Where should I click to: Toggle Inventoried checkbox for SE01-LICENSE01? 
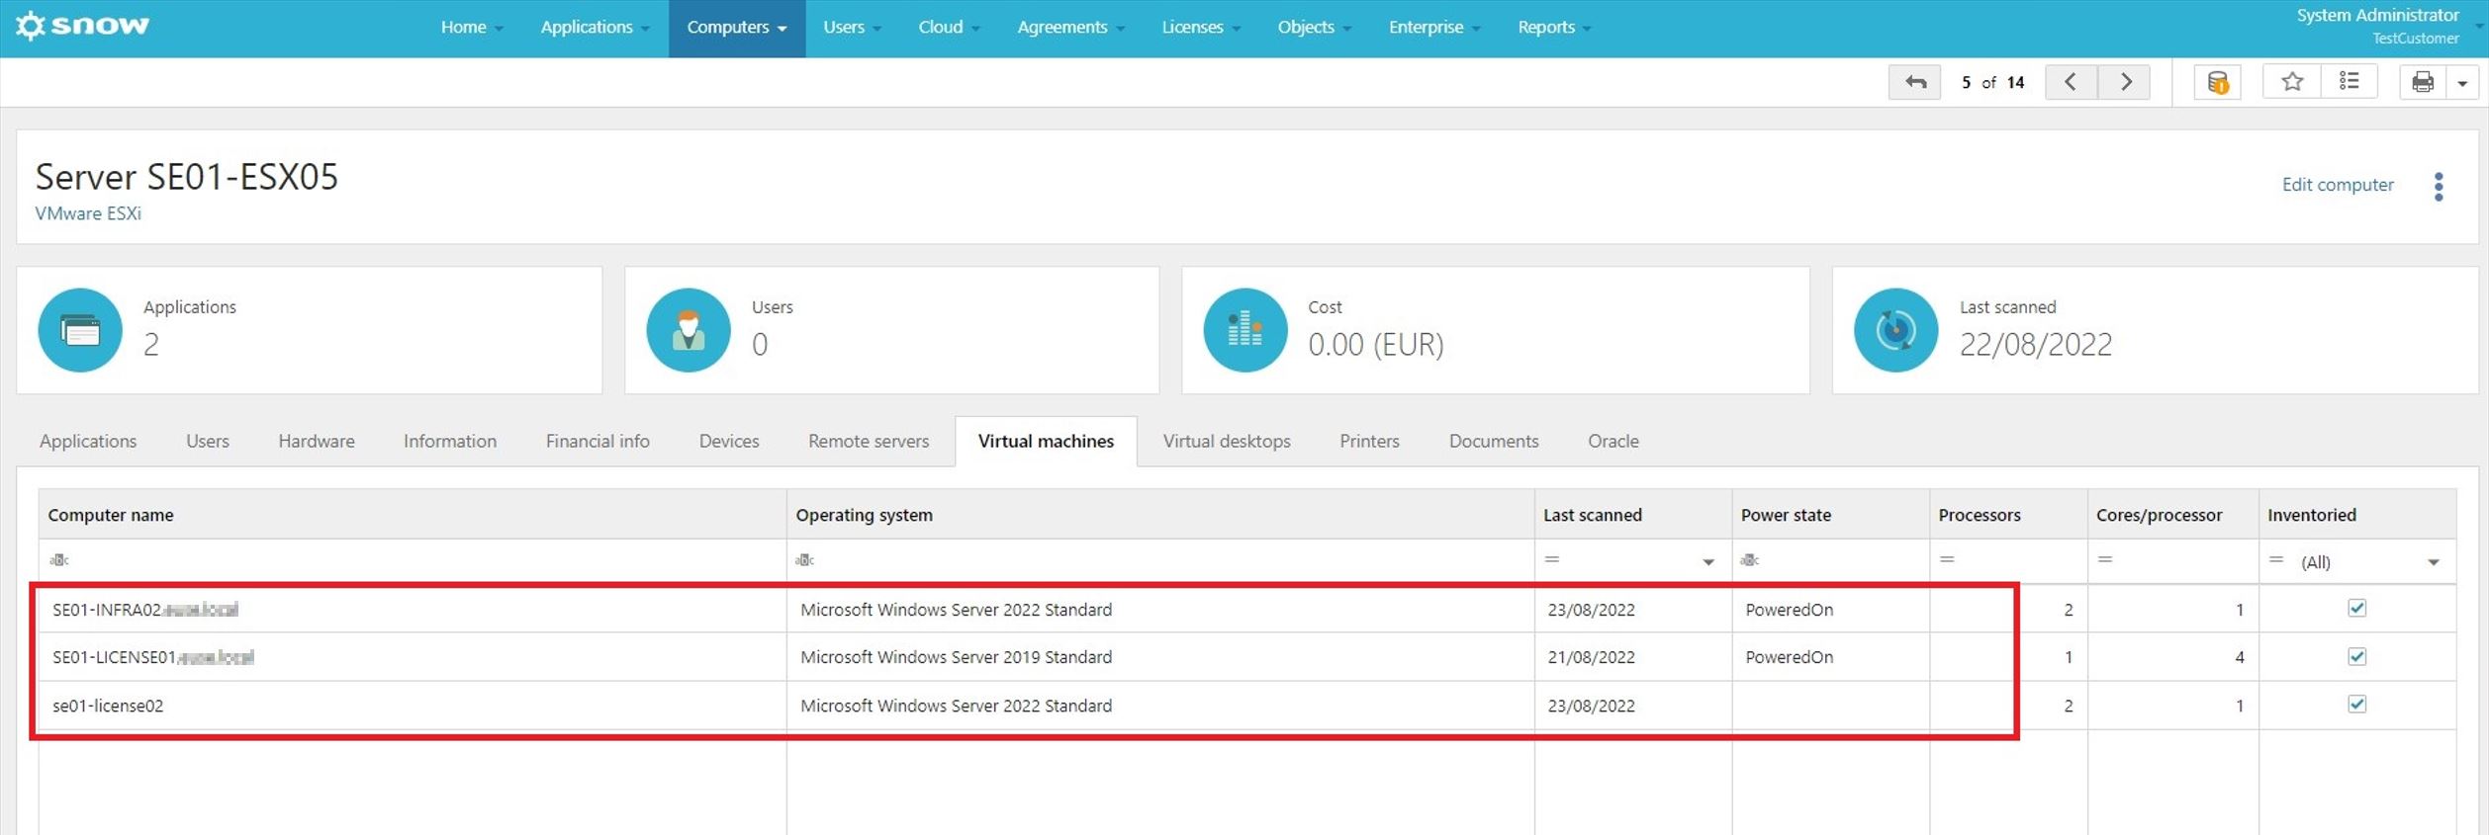coord(2357,656)
